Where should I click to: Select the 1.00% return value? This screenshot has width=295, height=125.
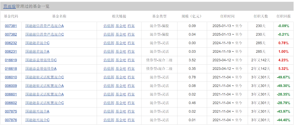pyautogui.click(x=283, y=51)
